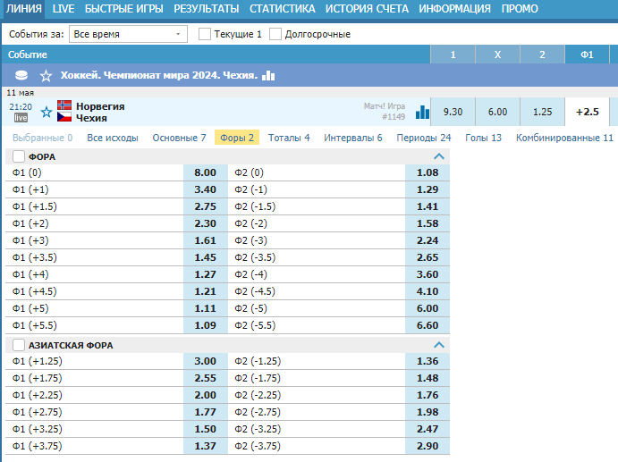Screen dimensions: 618x462
Task: Pick Ф2 (-3.75) Asian odds 2.90
Action: [x=428, y=446]
